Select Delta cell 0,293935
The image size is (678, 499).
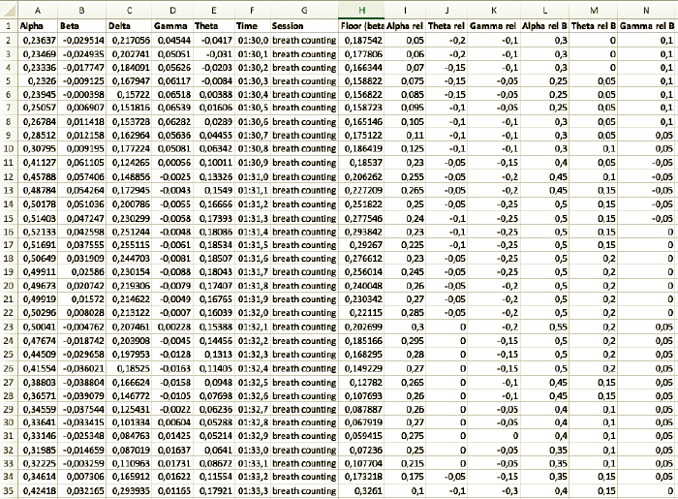click(129, 491)
